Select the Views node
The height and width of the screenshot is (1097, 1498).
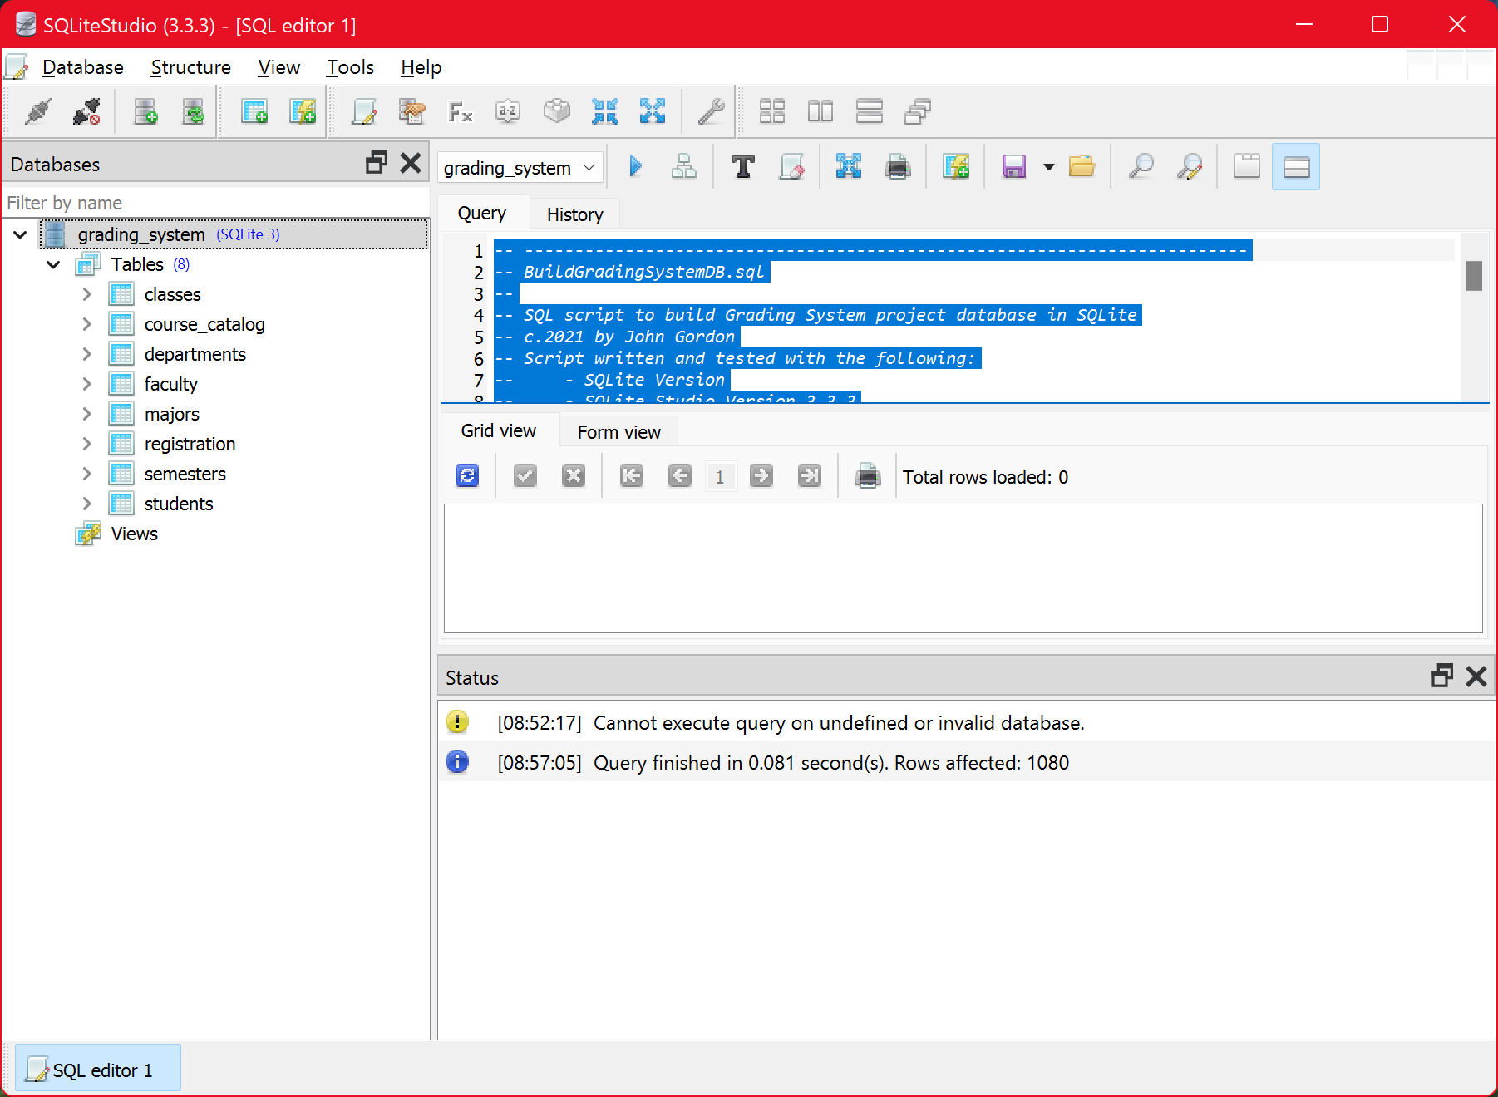[x=134, y=534]
